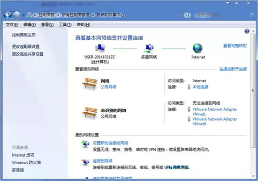Click the bench icon beside 未识别的网络
The height and width of the screenshot is (181, 258).
pos(90,113)
